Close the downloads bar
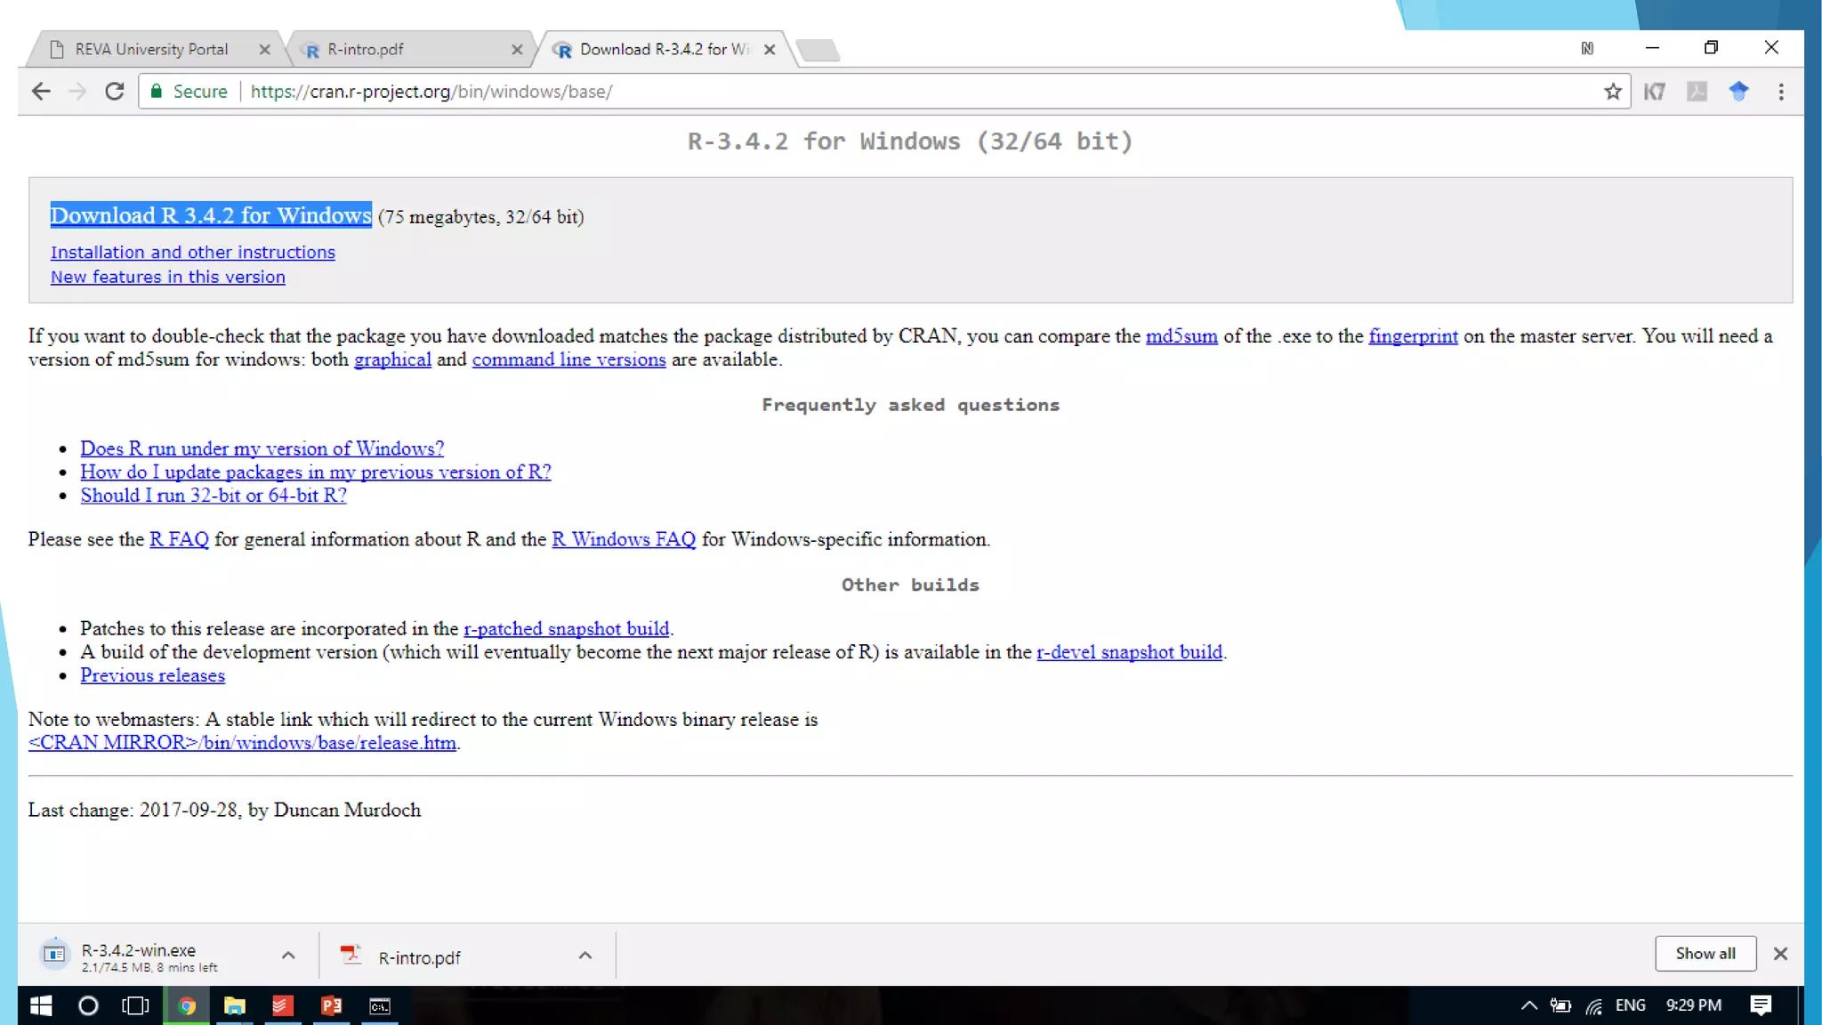 point(1779,954)
